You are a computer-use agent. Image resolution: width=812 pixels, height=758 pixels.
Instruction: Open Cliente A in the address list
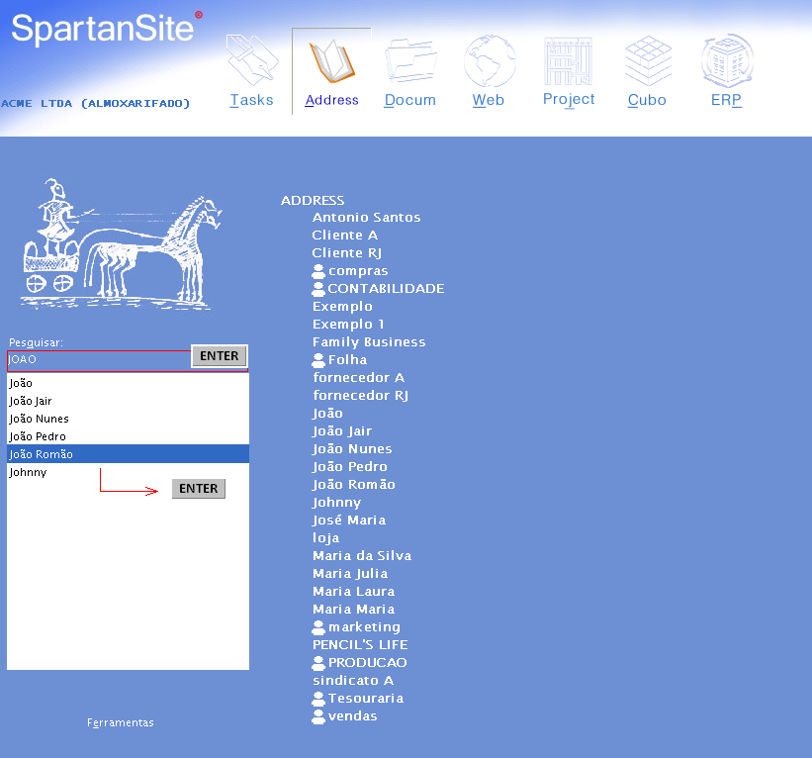pyautogui.click(x=345, y=236)
